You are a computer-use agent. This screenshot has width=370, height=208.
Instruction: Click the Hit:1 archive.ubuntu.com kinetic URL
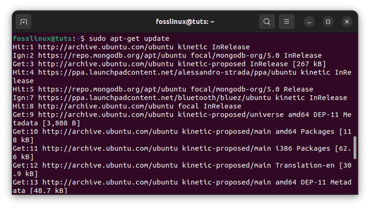(x=106, y=47)
